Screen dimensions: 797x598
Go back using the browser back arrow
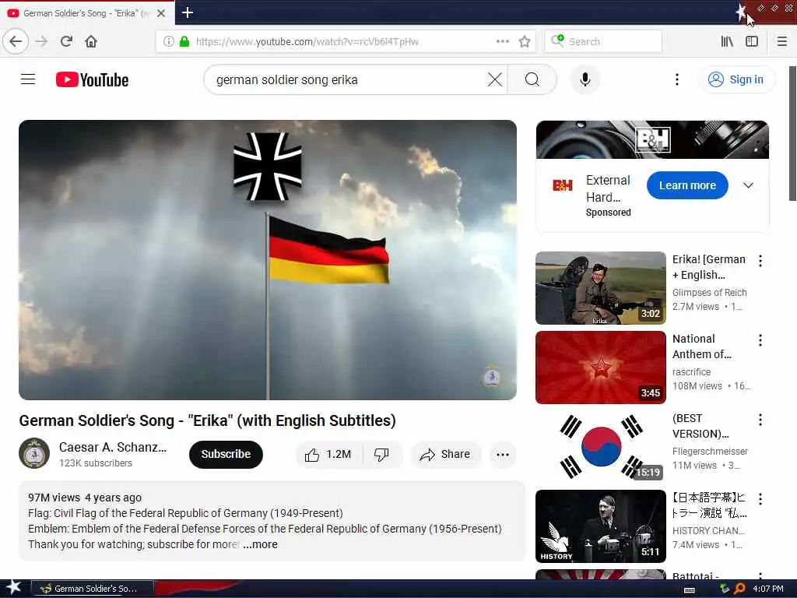tap(16, 41)
